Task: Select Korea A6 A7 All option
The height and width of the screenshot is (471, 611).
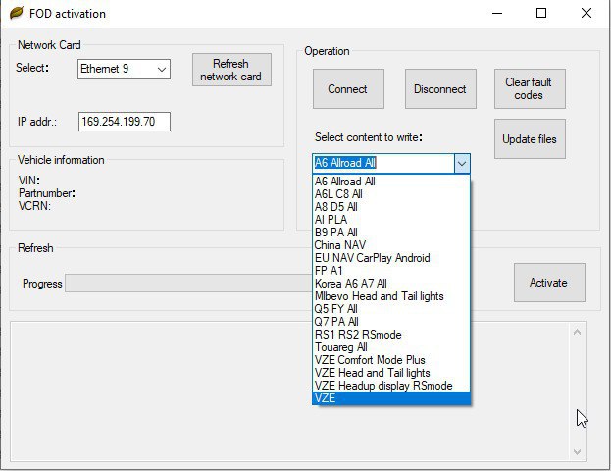Action: click(x=350, y=284)
